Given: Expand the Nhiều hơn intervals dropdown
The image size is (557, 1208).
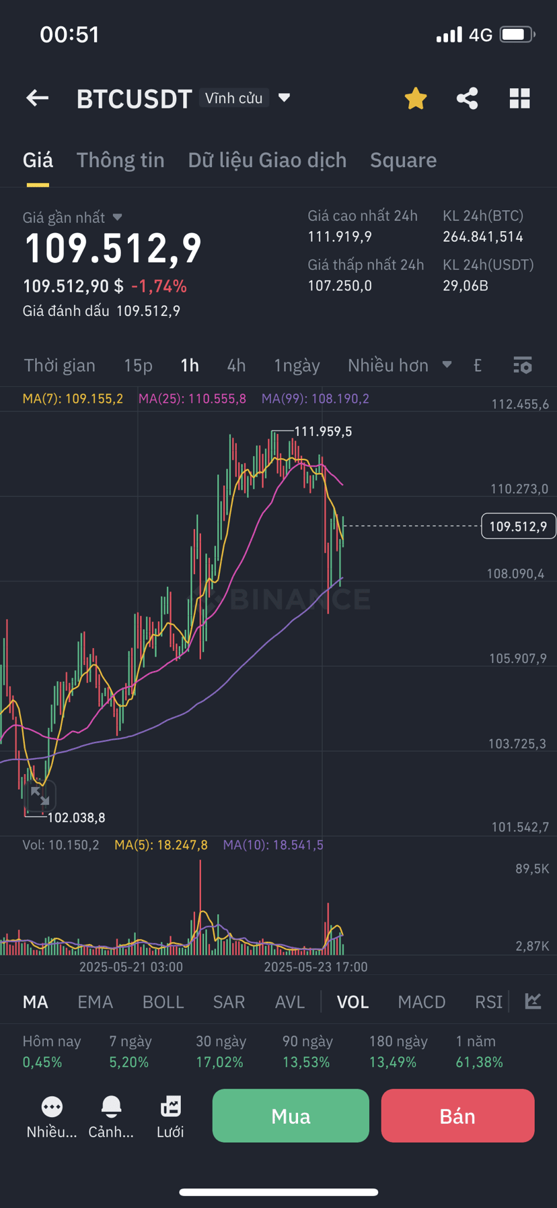Looking at the screenshot, I should click(x=400, y=365).
